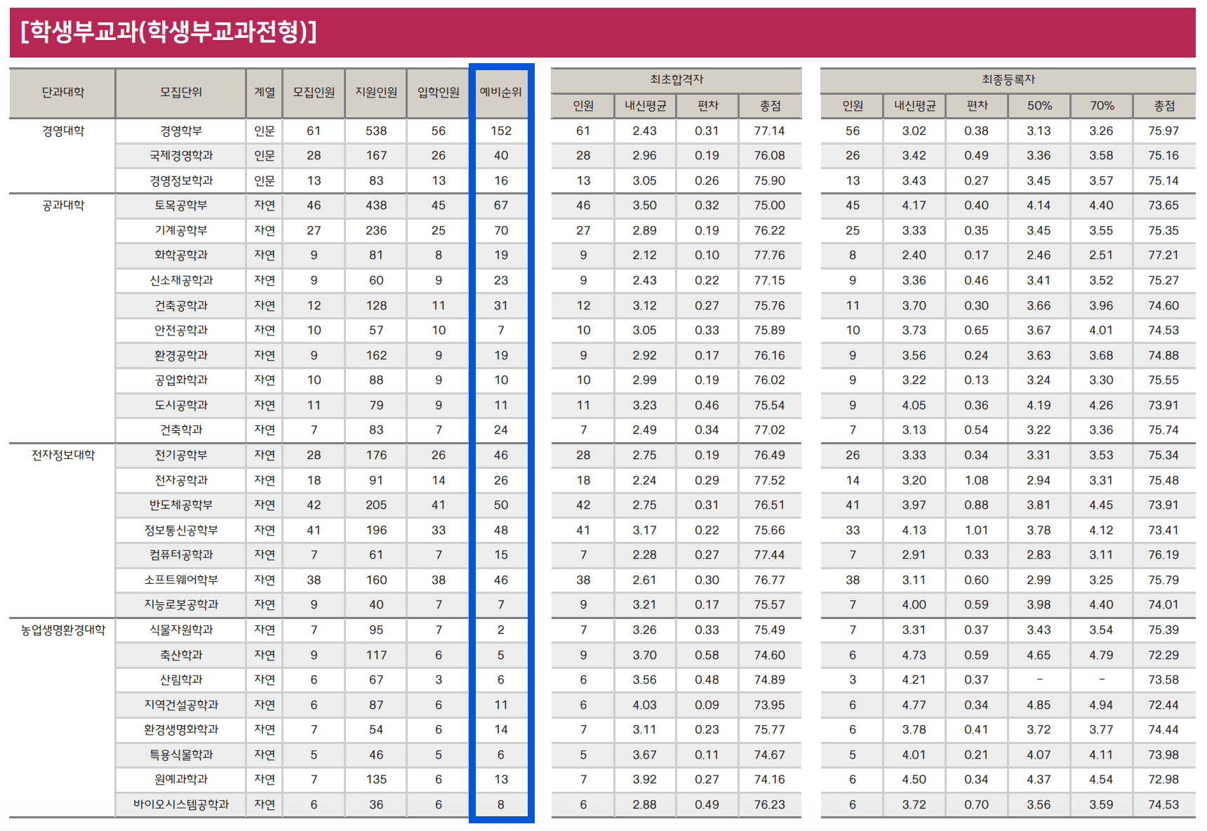Select 바이오시스템공학과 final total score 74.53

click(x=1163, y=805)
